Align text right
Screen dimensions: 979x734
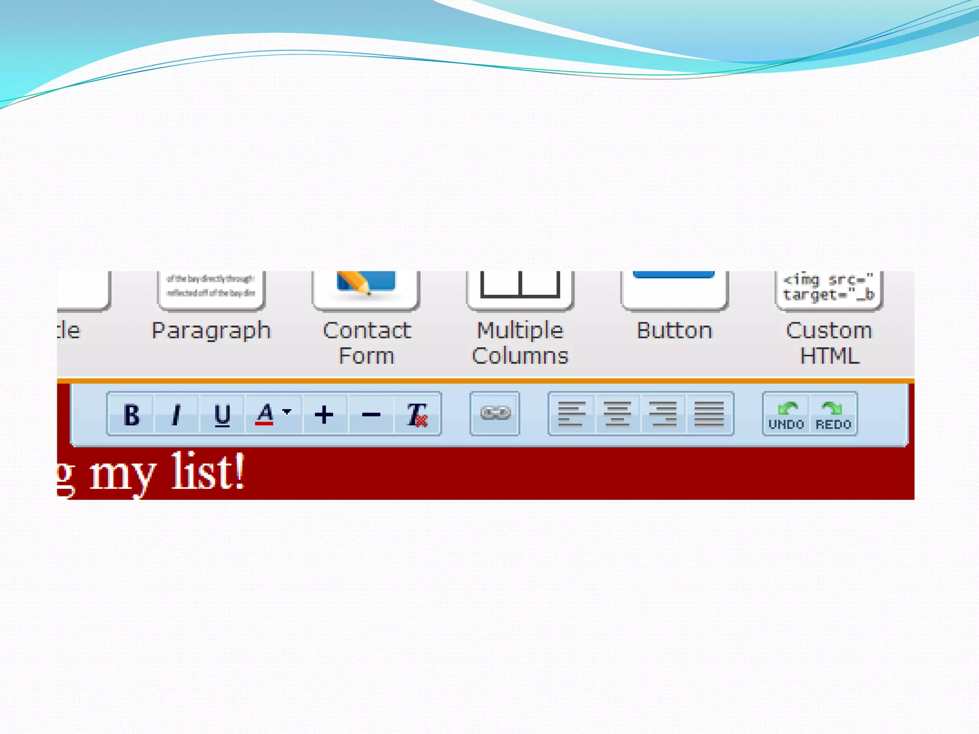663,414
